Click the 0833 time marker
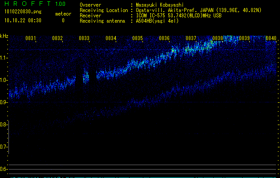The height and width of the screenshot is (178, 280). click(84, 38)
